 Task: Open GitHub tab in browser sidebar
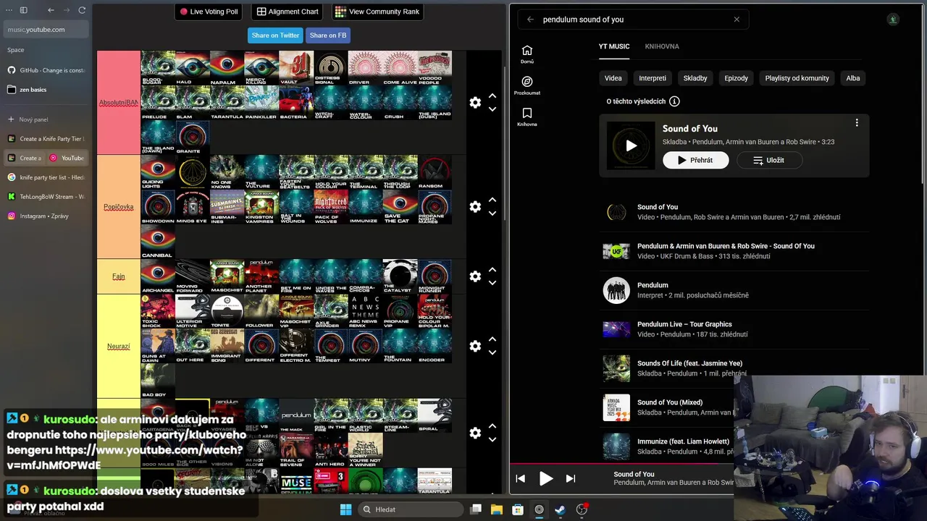pos(46,70)
